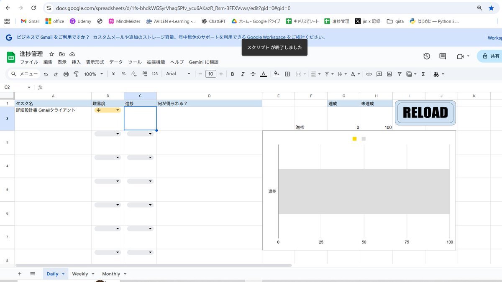Open the 100% zoom dropdown
The image size is (502, 282).
point(94,74)
